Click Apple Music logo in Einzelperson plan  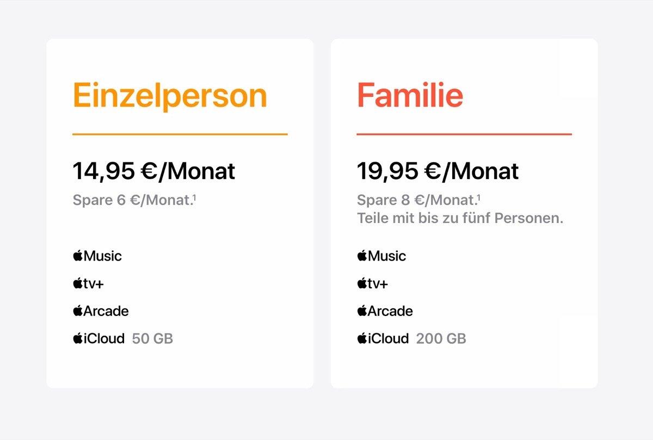[97, 256]
